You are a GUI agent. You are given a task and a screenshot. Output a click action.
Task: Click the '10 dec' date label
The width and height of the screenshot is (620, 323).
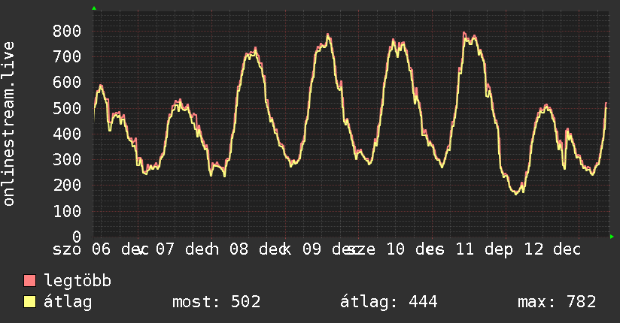(415, 249)
